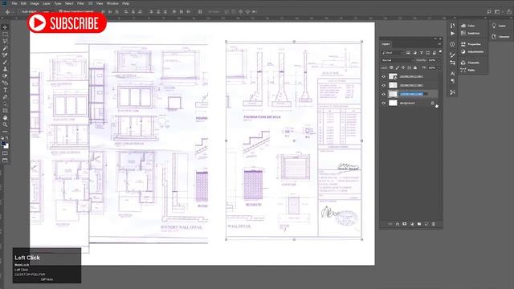The image size is (514, 289).
Task: Toggle Show Transform Controls checkbox
Action: pos(61,11)
